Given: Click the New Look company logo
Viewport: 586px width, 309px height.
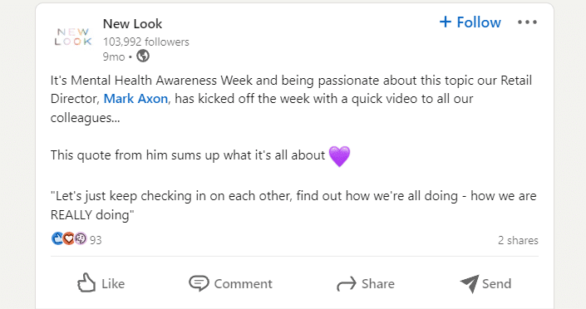Looking at the screenshot, I should (73, 37).
